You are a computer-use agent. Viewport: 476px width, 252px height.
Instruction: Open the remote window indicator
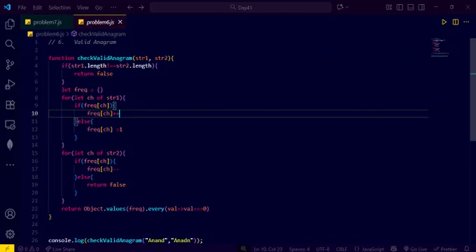7,249
